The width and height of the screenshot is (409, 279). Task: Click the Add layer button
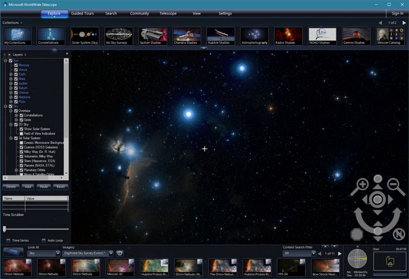[x=27, y=187]
